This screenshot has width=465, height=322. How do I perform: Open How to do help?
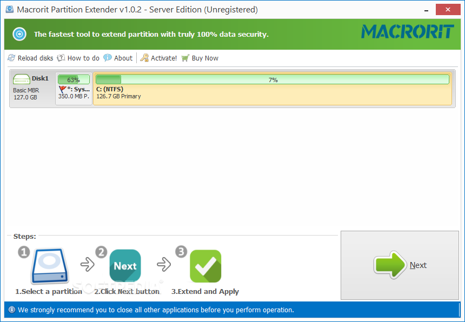[78, 58]
